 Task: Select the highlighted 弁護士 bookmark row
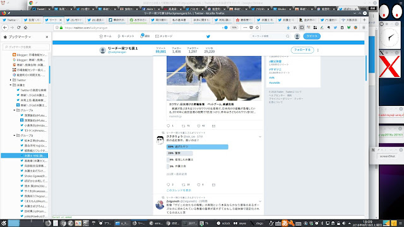[x=25, y=156]
